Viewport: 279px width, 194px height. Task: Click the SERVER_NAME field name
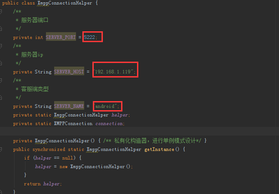click(69, 106)
